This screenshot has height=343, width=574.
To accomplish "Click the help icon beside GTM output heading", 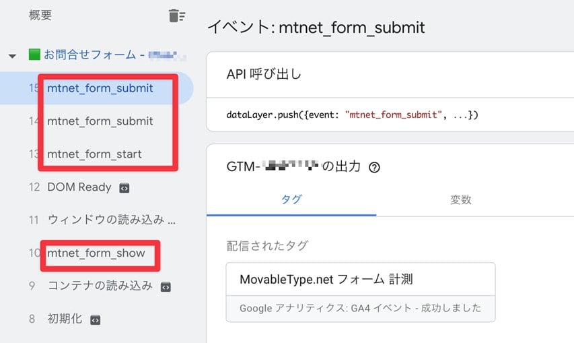I will coord(375,168).
